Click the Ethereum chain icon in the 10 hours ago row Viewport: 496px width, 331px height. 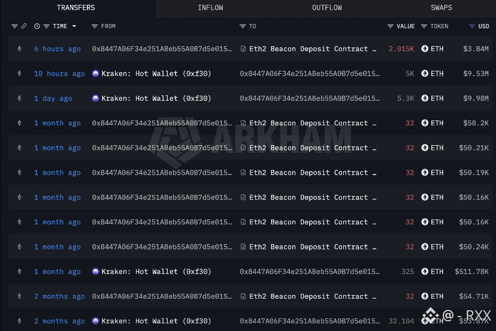(x=20, y=74)
